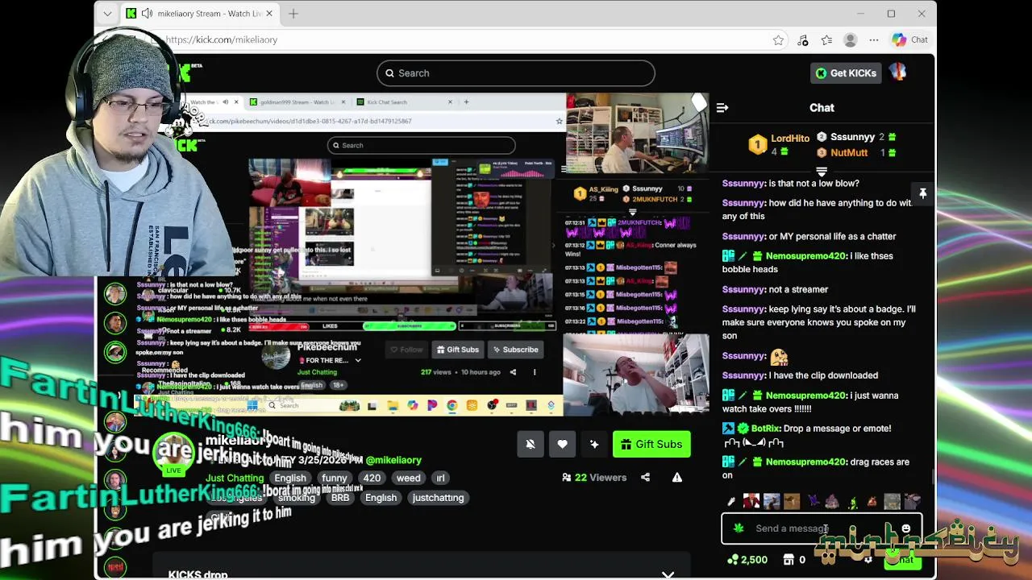Click Nemosupremo420 on the drag races message
Screen dimensions: 1032x580
[x=806, y=462]
